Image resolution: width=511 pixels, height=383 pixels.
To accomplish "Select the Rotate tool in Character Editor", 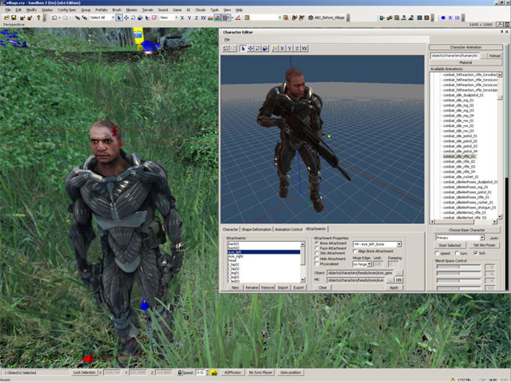I will coord(258,48).
